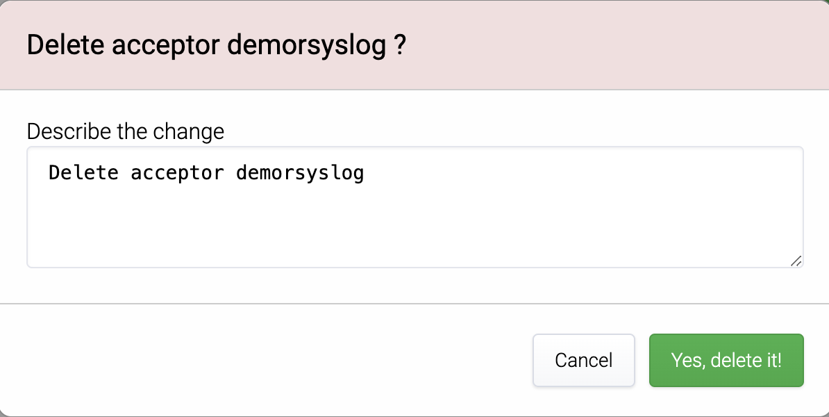Viewport: 829px width, 417px height.
Task: Click the empty footer area left of Cancel
Action: click(x=278, y=360)
